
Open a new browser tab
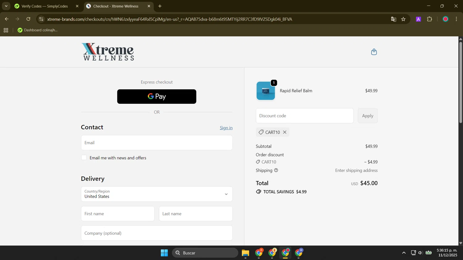click(x=160, y=6)
